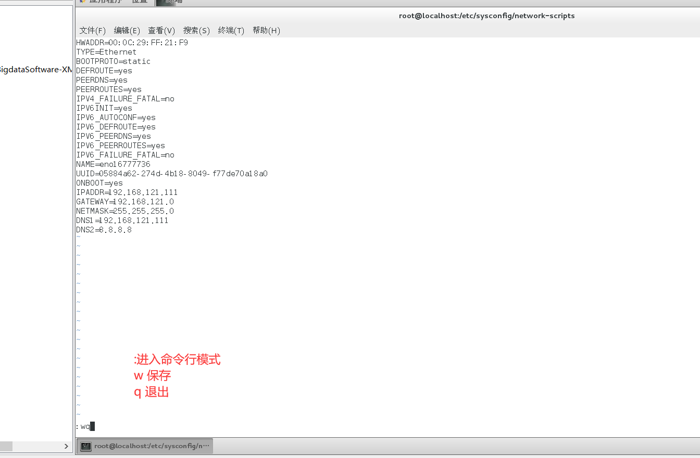Viewport: 700px width, 458px height.
Task: Click the DNS2=8.8.8.8 line
Action: [104, 230]
